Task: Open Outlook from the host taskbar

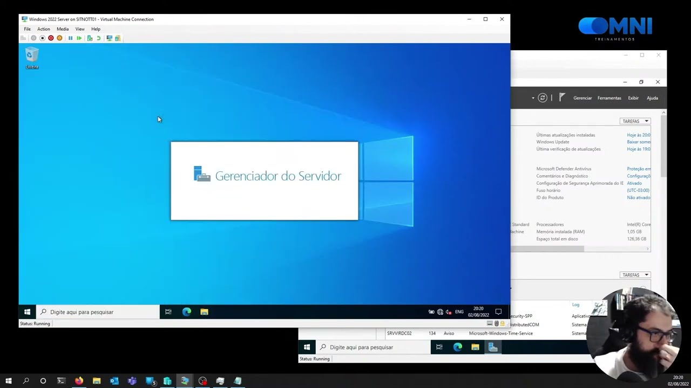Action: coord(114,381)
